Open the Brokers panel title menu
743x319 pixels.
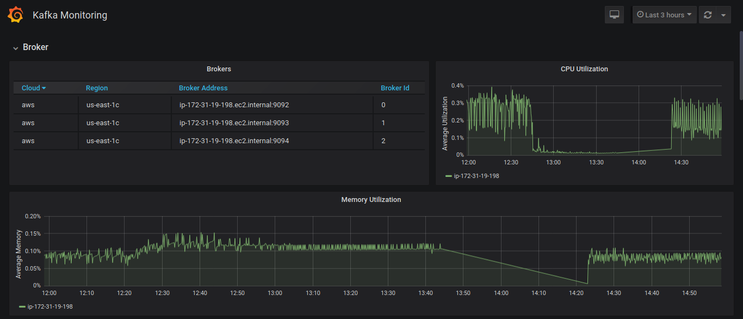pyautogui.click(x=219, y=69)
